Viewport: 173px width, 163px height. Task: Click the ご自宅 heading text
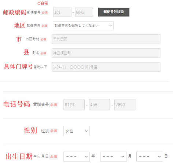[x=43, y=3]
